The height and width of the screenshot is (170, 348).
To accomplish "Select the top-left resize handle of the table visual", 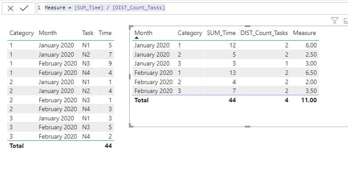I will 131,27.
